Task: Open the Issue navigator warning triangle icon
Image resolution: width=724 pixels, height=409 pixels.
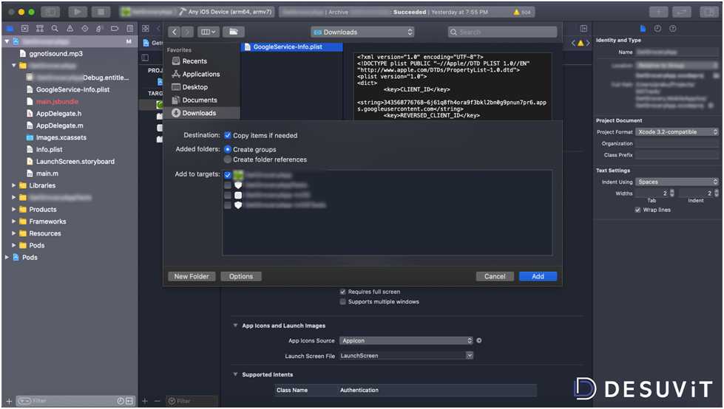Action: click(70, 29)
